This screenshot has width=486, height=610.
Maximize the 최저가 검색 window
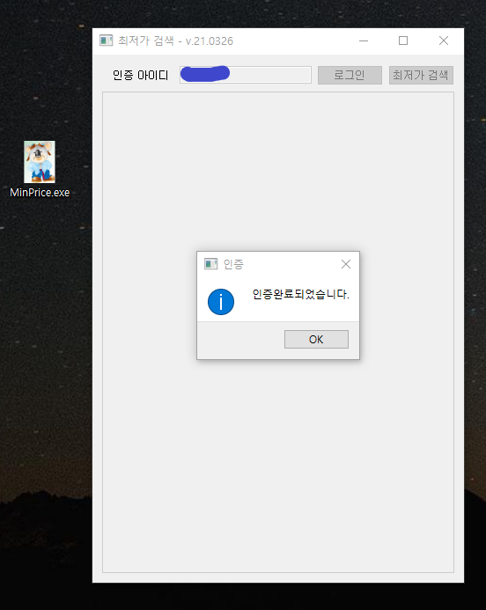tap(403, 40)
